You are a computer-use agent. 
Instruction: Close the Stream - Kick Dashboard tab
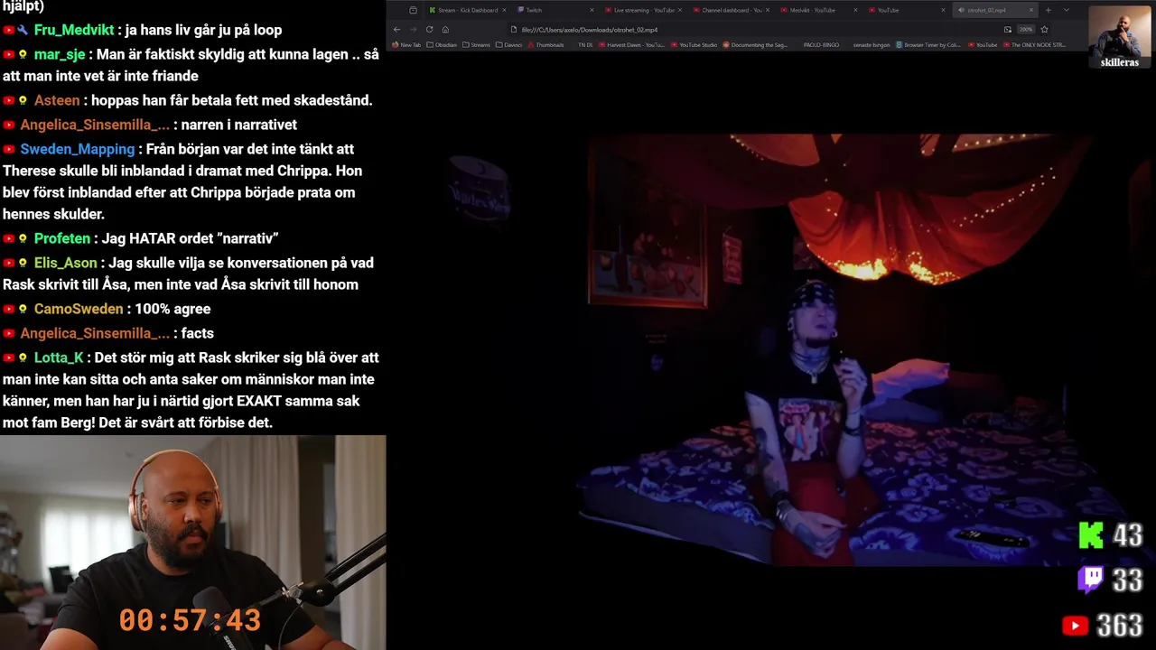point(504,10)
